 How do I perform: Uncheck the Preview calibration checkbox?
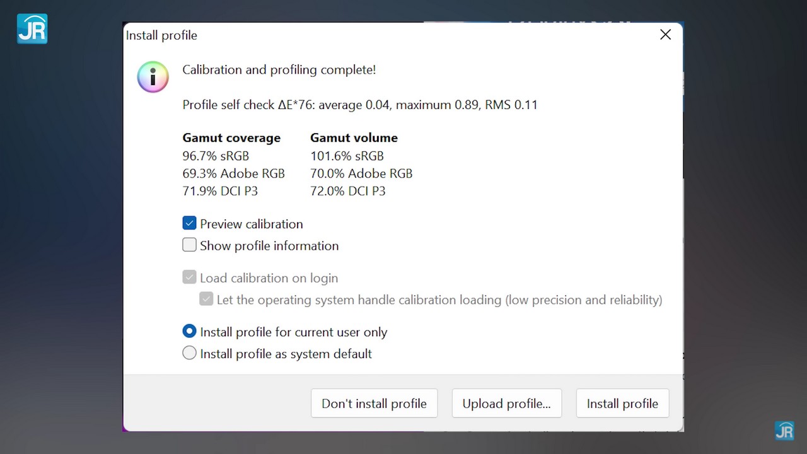coord(189,223)
